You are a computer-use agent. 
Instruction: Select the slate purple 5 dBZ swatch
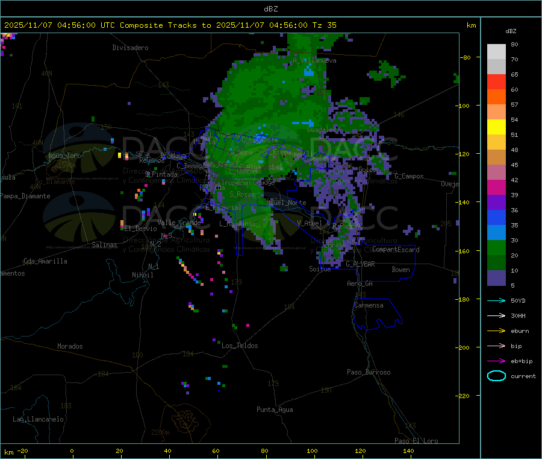tap(496, 278)
